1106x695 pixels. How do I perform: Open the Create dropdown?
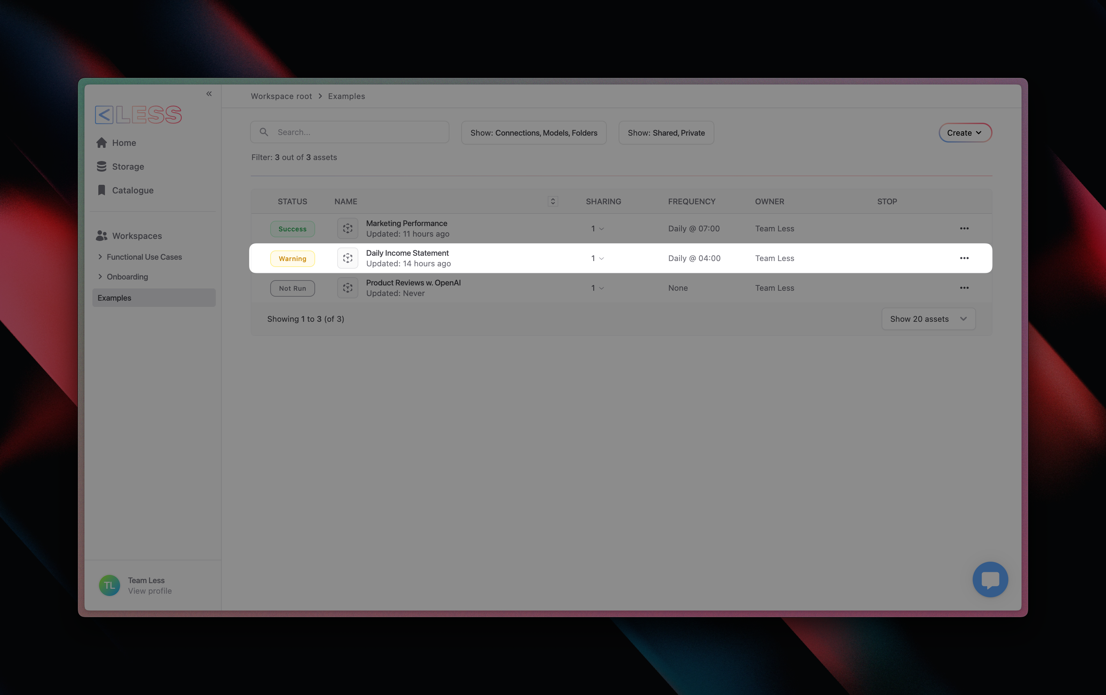964,133
